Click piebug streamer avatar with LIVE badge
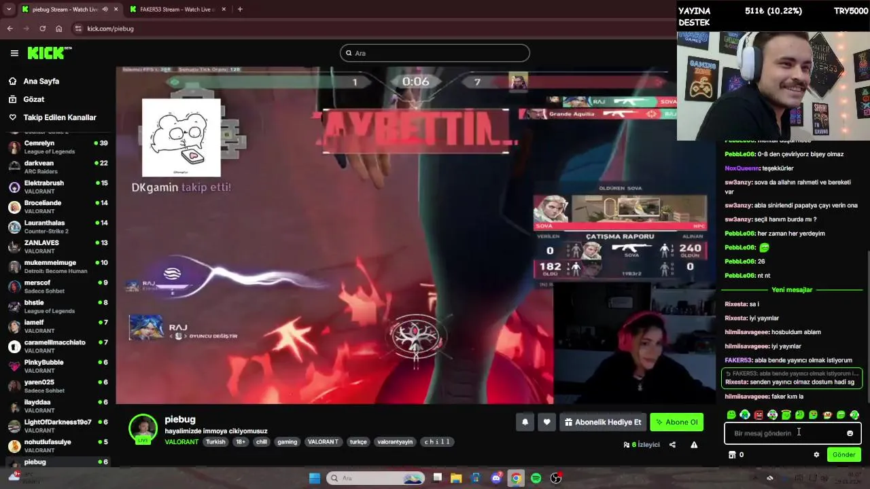Screen dimensions: 870x489 tap(143, 429)
